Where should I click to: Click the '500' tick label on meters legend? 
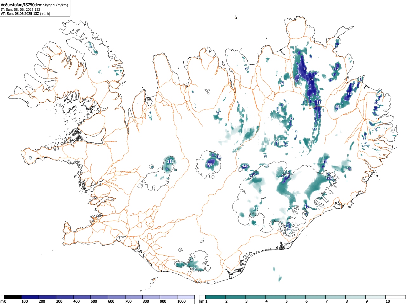(x=94, y=301)
